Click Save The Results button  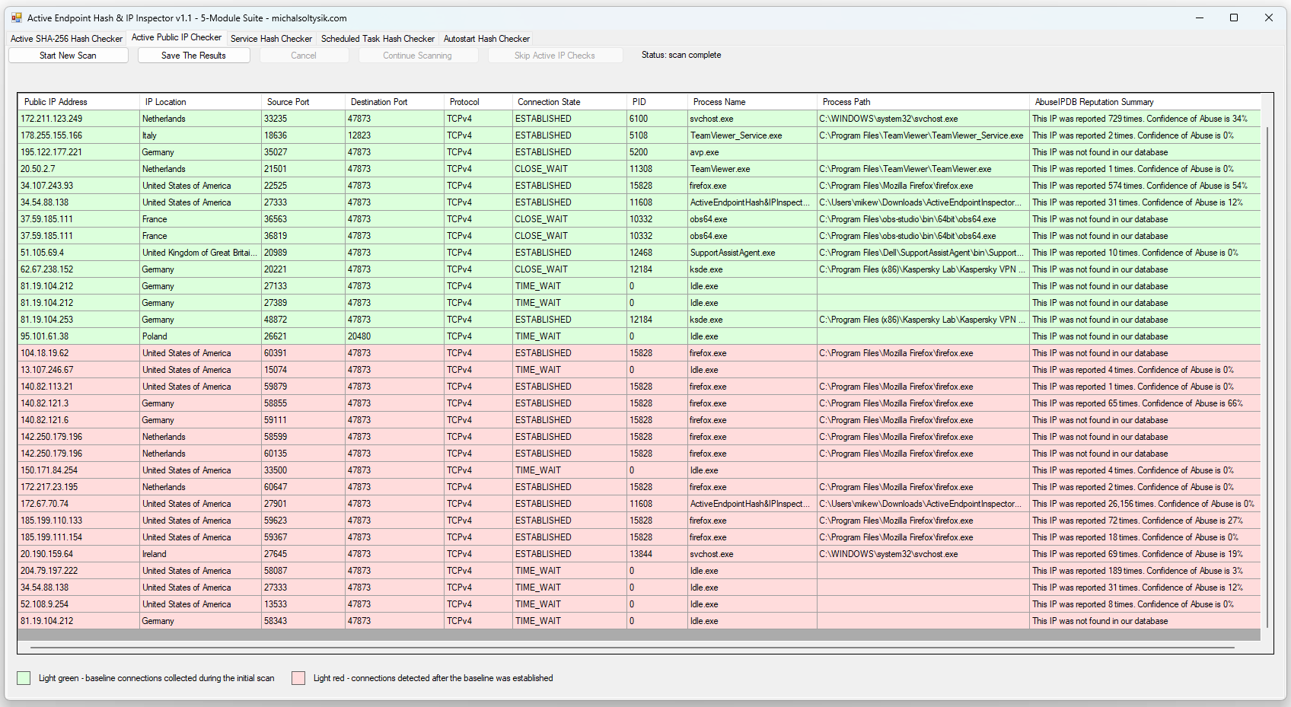(x=193, y=56)
